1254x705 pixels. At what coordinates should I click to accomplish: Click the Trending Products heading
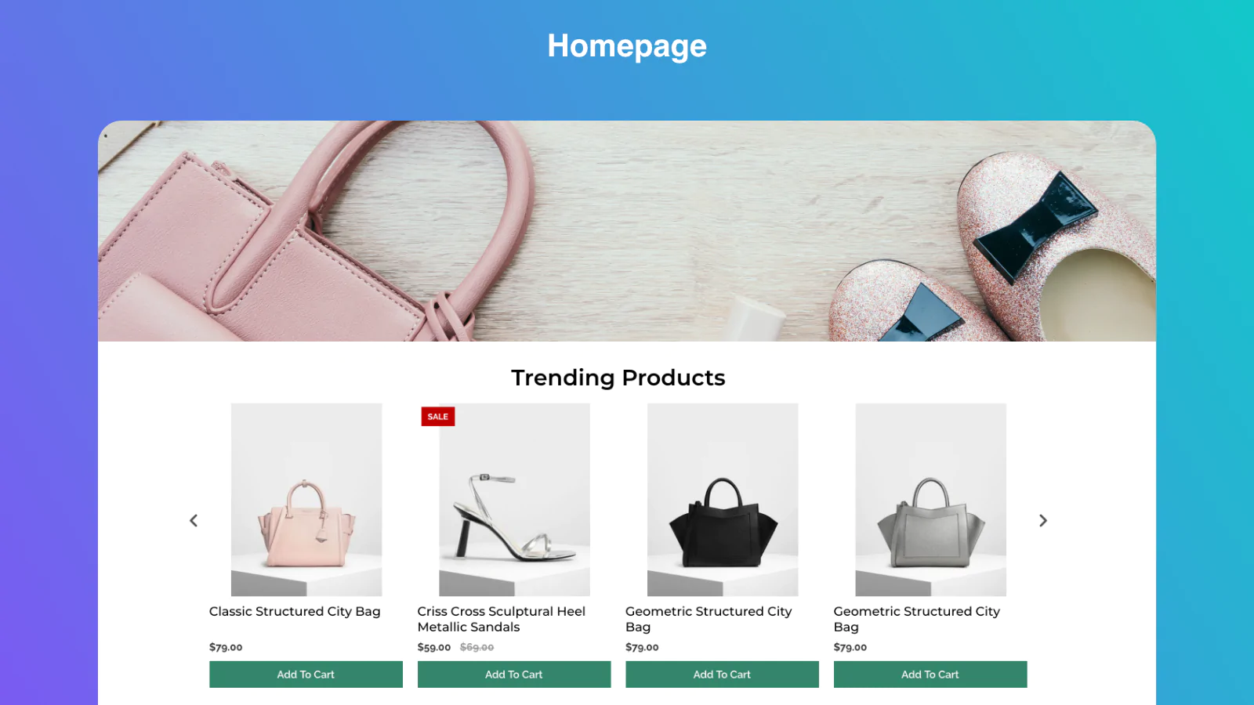(618, 378)
